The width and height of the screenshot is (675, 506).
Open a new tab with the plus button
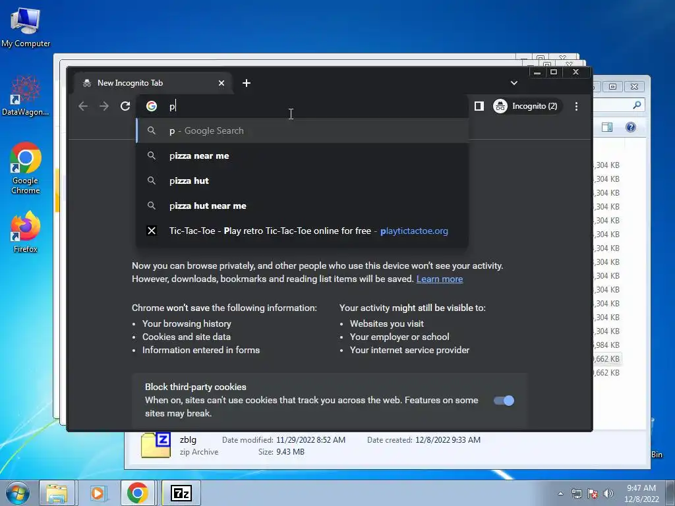247,83
